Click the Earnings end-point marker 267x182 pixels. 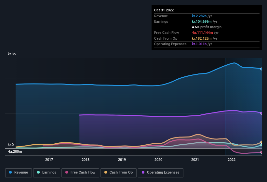tap(261, 145)
